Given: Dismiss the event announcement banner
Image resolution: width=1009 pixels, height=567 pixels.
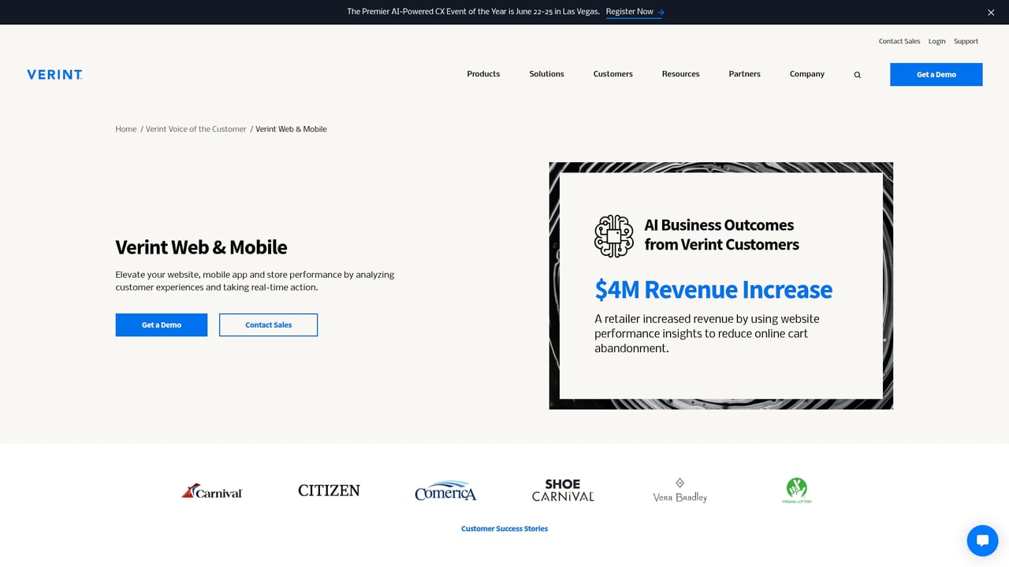Looking at the screenshot, I should [x=991, y=13].
